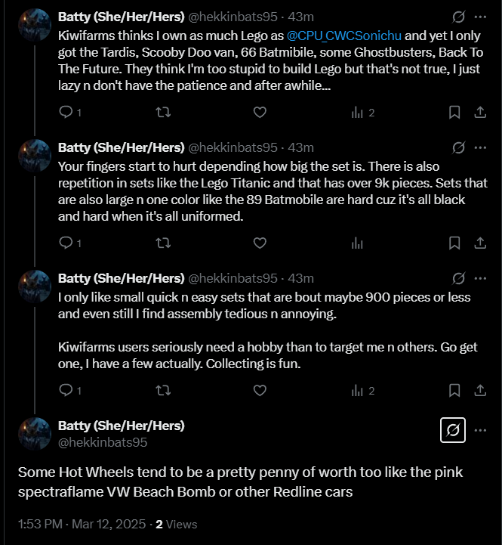Repost the tweet about 900 piece sets

click(x=163, y=391)
